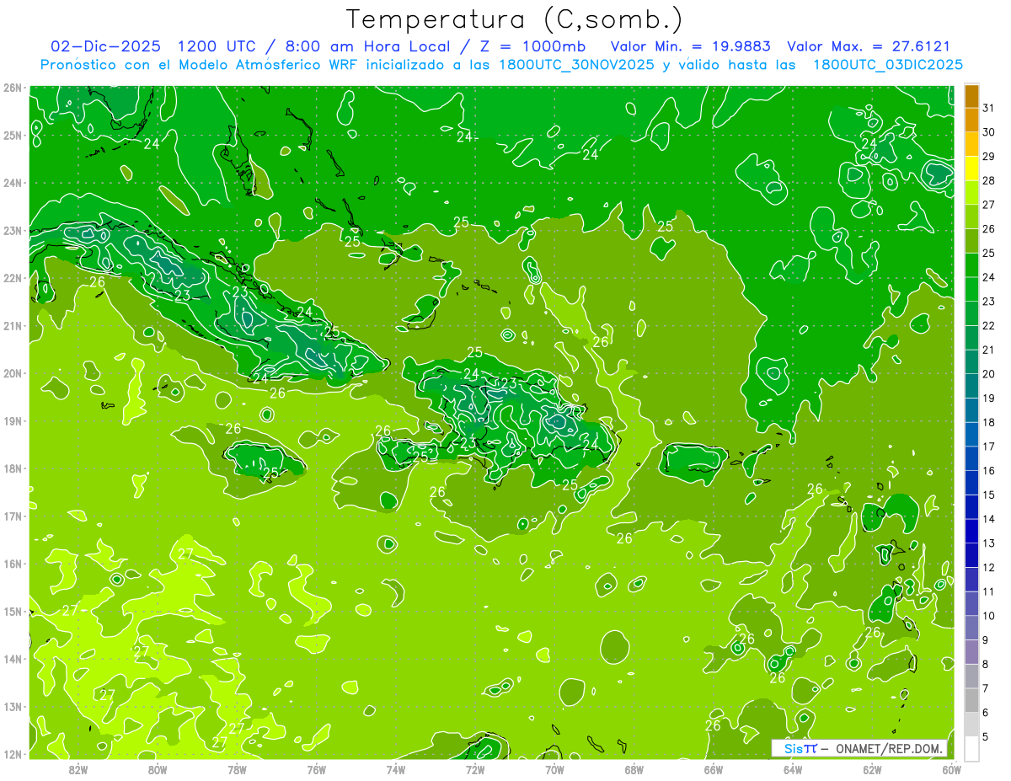Click the longitude axis label '68W'
This screenshot has width=1011, height=781.
tap(634, 769)
